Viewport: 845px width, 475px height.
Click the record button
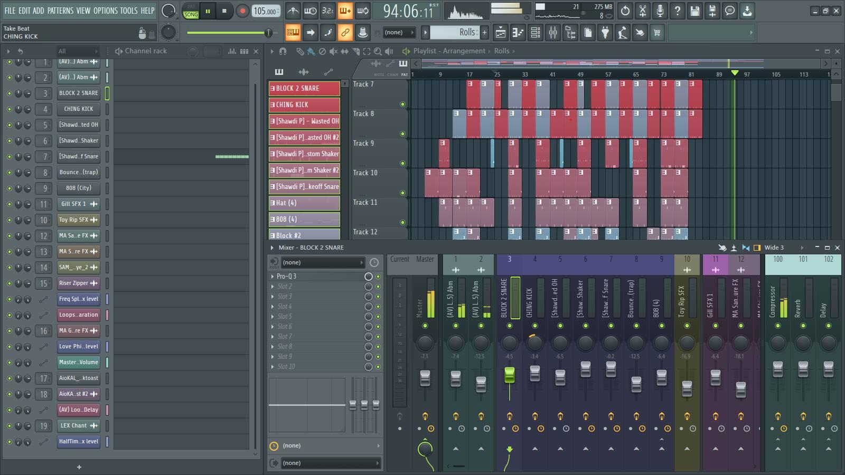pos(242,11)
